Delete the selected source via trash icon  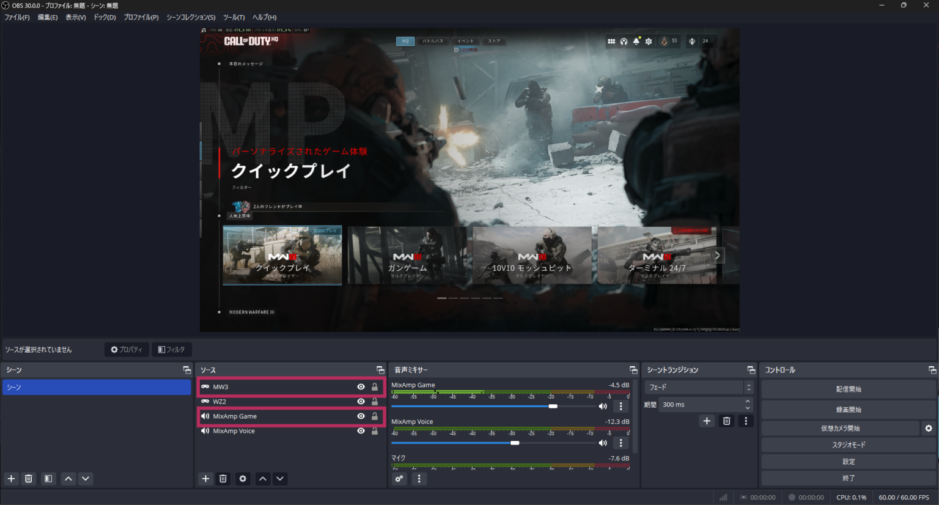[x=223, y=479]
